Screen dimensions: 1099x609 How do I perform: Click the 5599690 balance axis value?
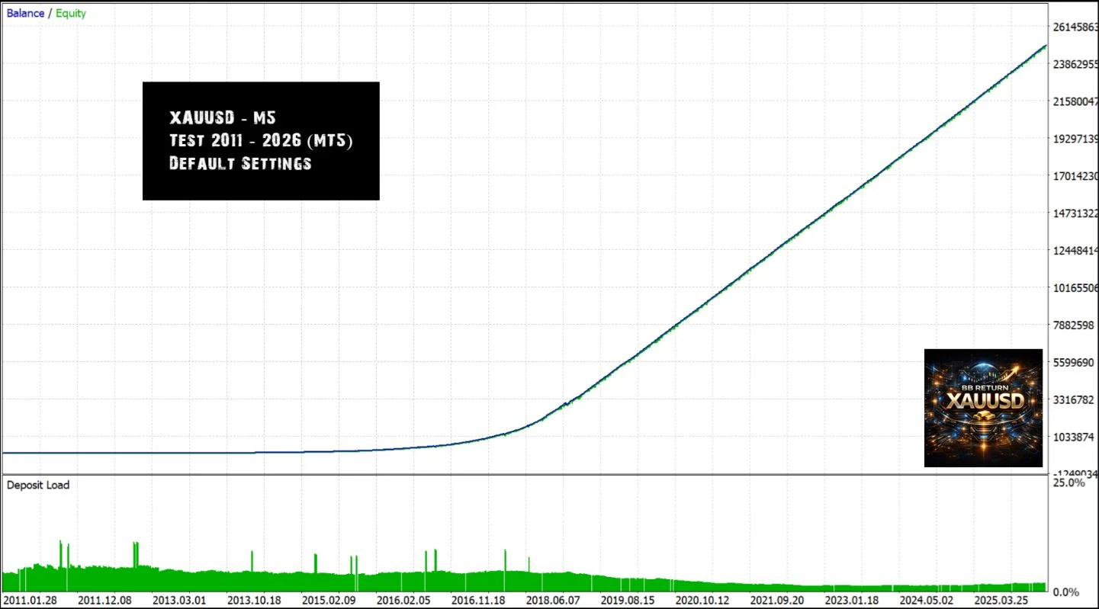[x=1075, y=363]
